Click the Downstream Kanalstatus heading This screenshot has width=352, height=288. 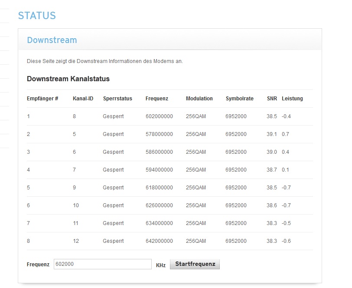(x=68, y=79)
